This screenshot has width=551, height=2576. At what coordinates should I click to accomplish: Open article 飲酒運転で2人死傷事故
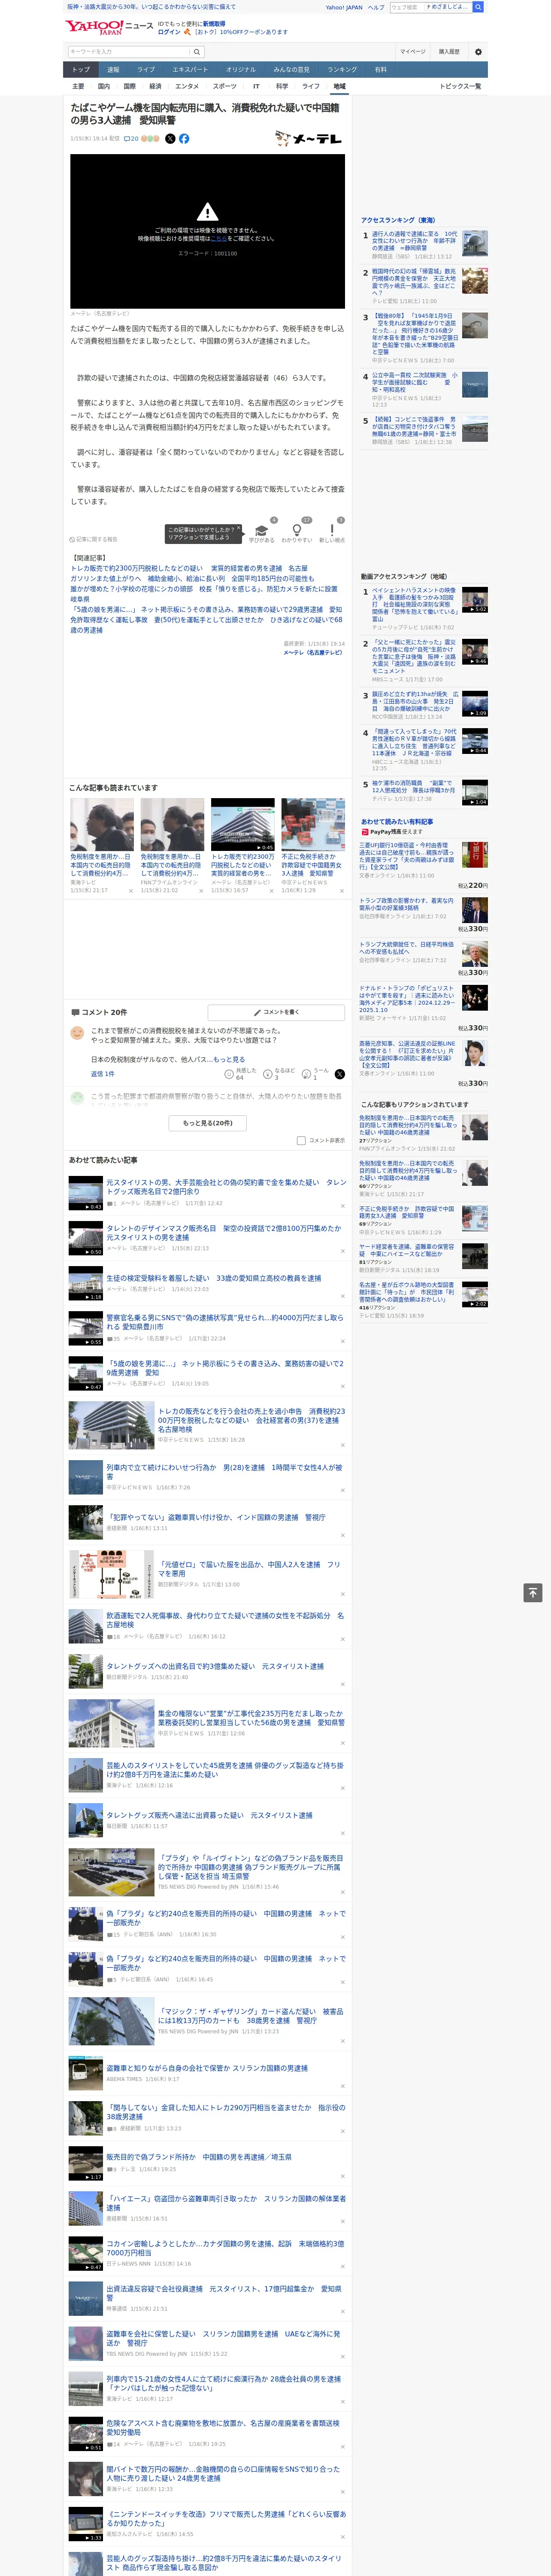pos(225,1619)
